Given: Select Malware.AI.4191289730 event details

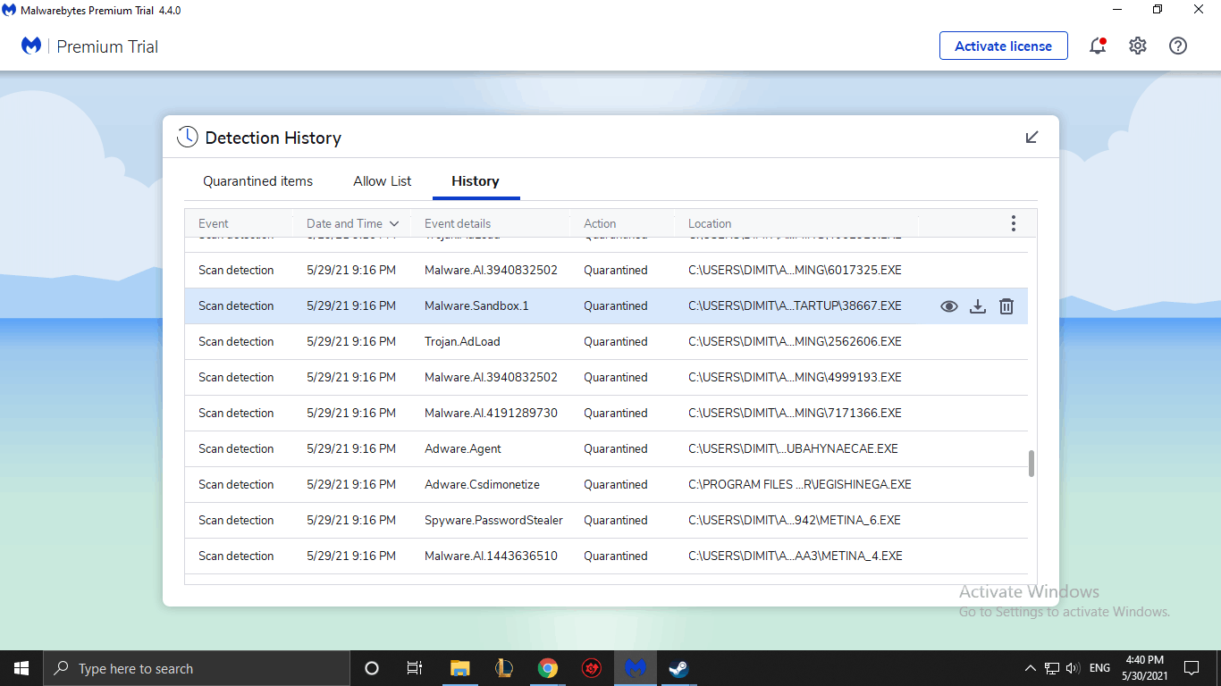Looking at the screenshot, I should coord(491,413).
